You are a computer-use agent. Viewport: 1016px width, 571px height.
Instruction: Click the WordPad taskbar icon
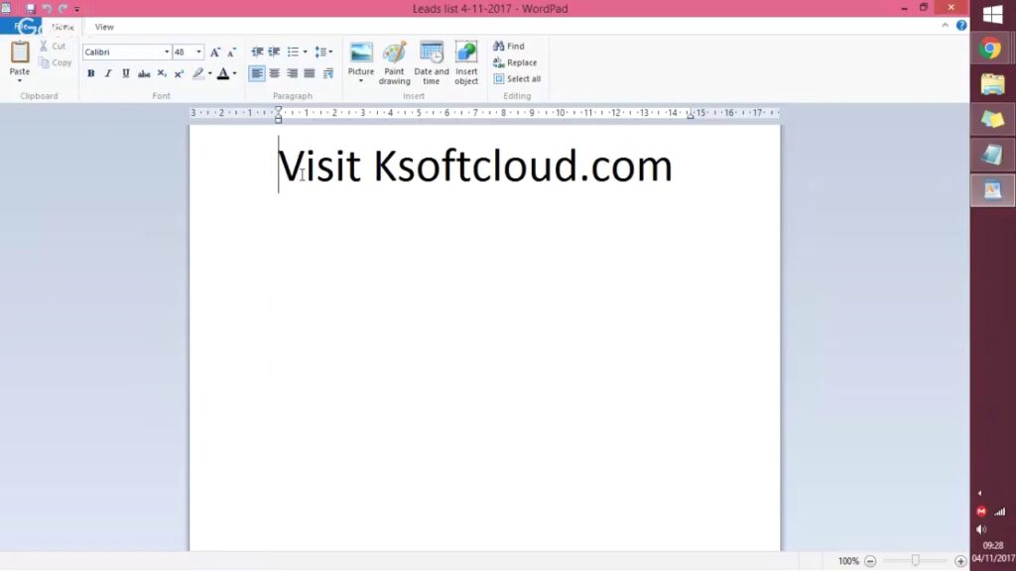point(992,189)
